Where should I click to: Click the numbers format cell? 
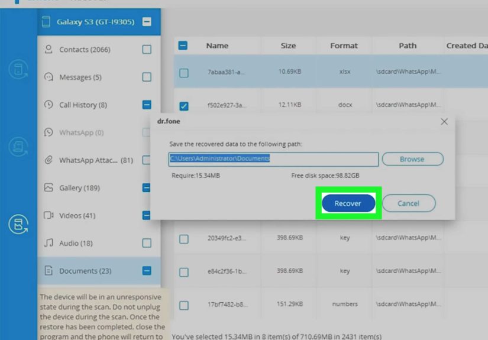(x=345, y=305)
